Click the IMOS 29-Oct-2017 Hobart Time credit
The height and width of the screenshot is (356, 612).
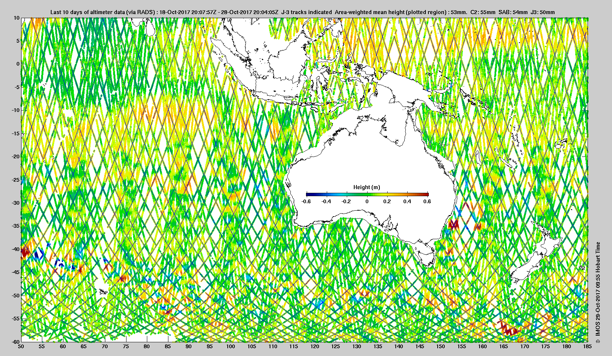(x=598, y=293)
